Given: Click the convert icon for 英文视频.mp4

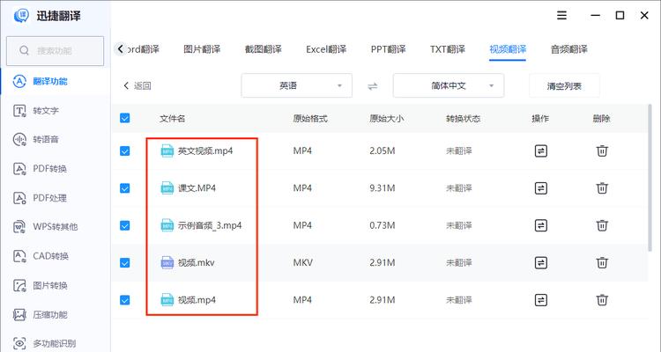Looking at the screenshot, I should [x=540, y=151].
